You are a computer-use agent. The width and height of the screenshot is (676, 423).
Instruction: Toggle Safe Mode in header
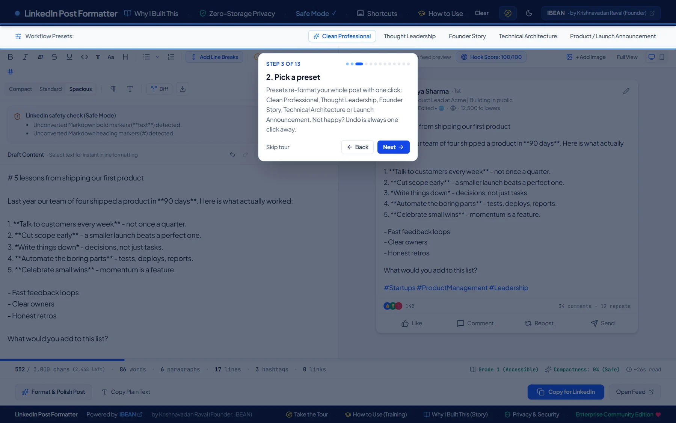[316, 14]
